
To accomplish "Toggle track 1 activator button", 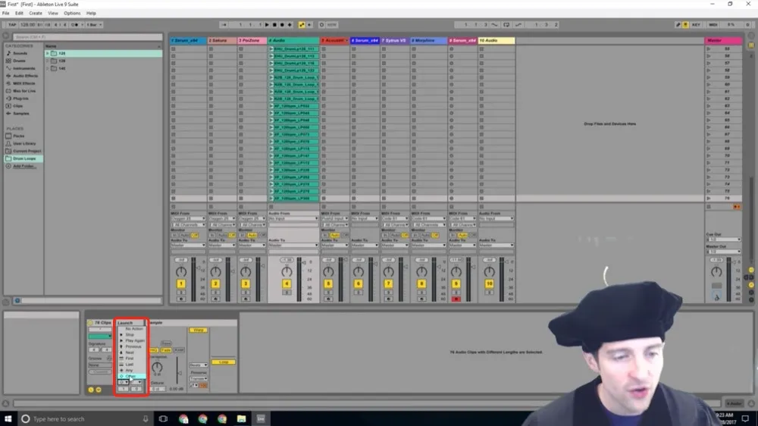I will 181,283.
